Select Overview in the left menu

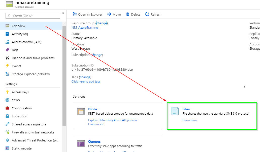pyautogui.click(x=18, y=26)
